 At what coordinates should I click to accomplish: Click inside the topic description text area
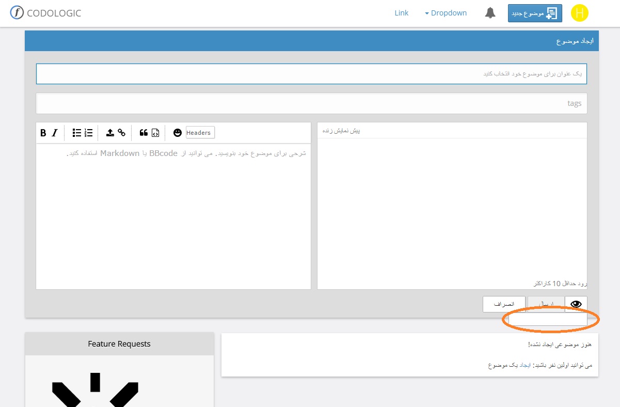pyautogui.click(x=173, y=216)
